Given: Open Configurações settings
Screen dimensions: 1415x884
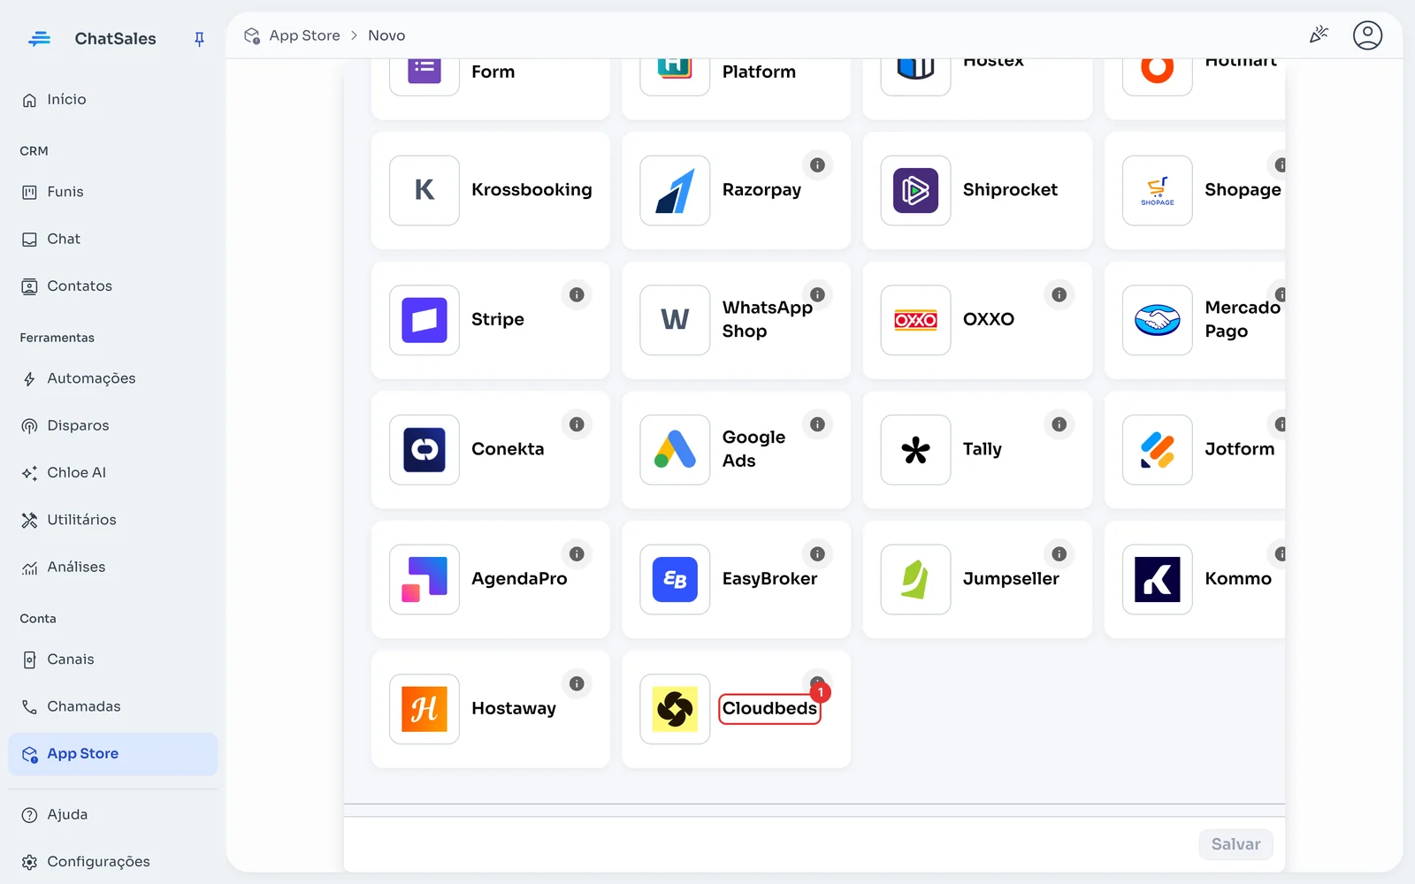Looking at the screenshot, I should coord(112,862).
